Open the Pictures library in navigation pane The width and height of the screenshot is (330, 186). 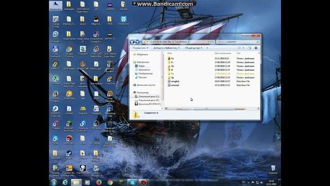[145, 73]
